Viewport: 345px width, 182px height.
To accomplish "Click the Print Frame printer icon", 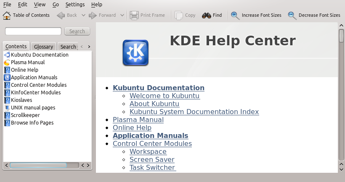I will pyautogui.click(x=134, y=16).
